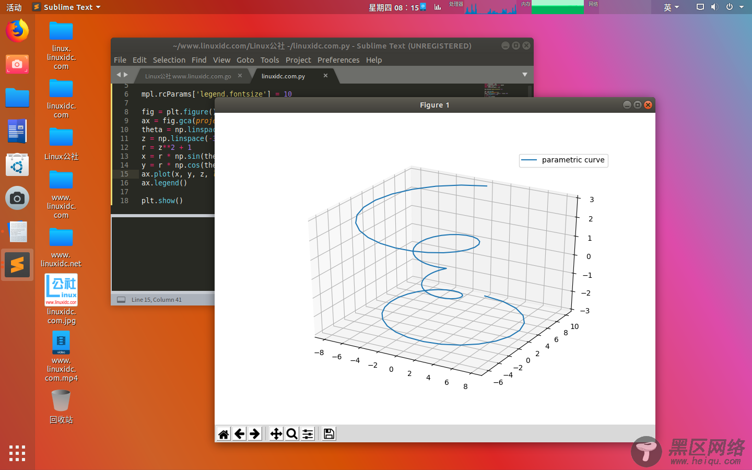Open the File menu in Sublime Text

[120, 60]
